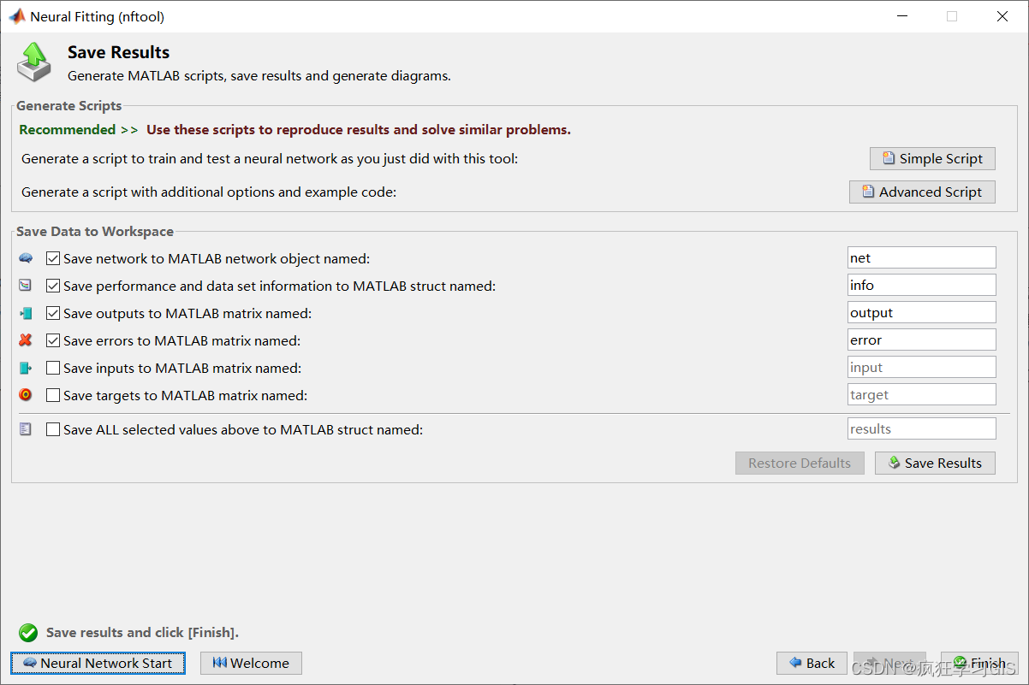Edit the 'error' matrix name field

click(921, 340)
